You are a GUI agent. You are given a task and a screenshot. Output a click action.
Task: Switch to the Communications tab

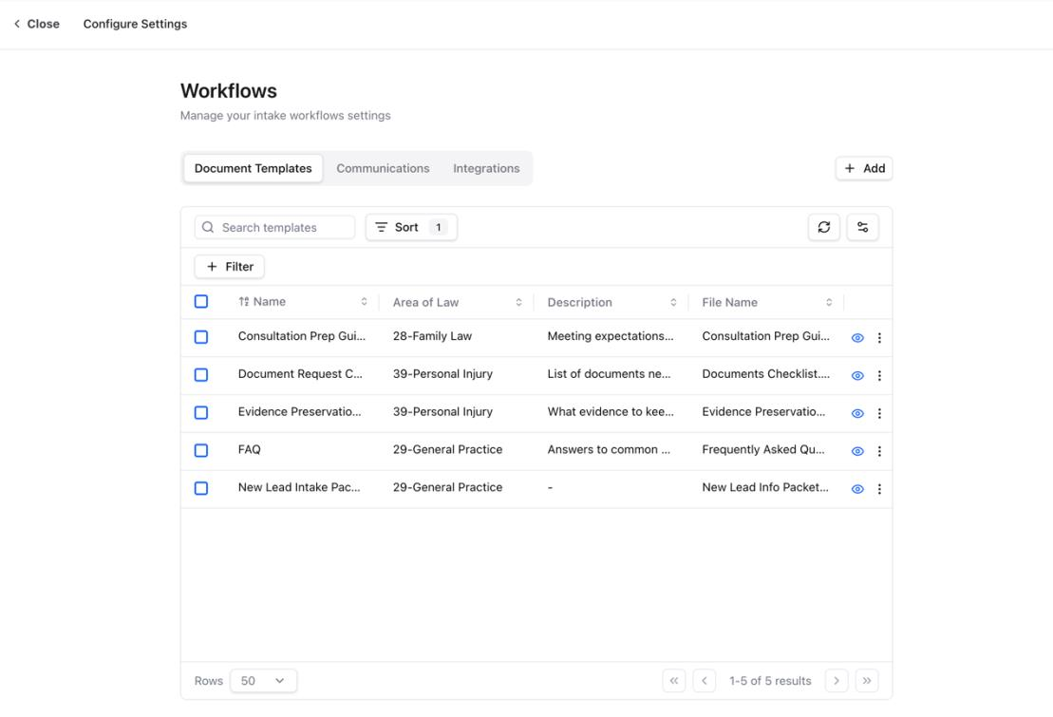click(x=383, y=169)
